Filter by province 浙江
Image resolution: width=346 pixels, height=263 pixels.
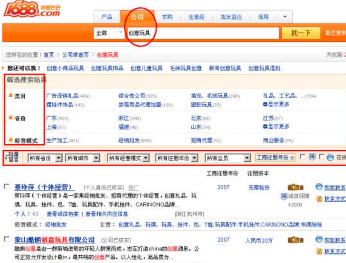(124, 118)
